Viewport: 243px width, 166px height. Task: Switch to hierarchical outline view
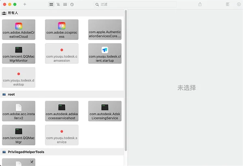(58, 4)
